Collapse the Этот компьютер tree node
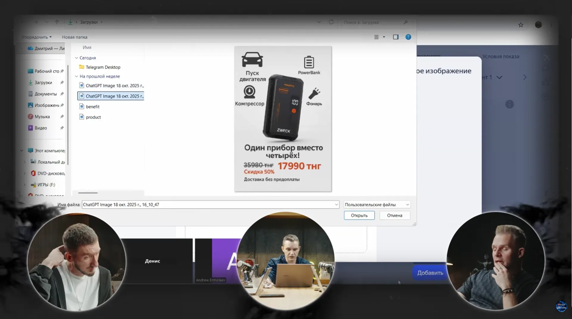The width and height of the screenshot is (572, 319). tap(21, 151)
